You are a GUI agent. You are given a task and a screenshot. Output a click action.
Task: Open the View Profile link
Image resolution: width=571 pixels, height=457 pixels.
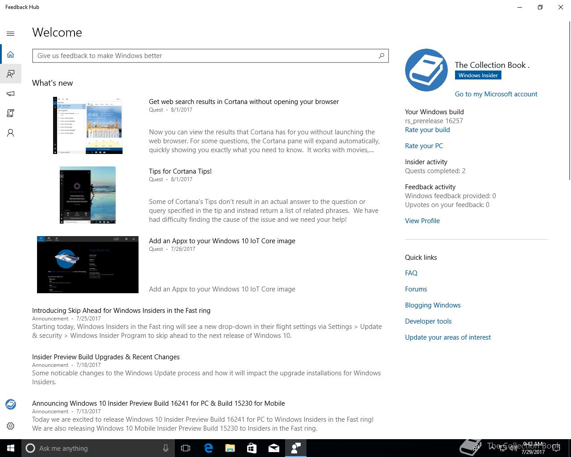coord(422,221)
